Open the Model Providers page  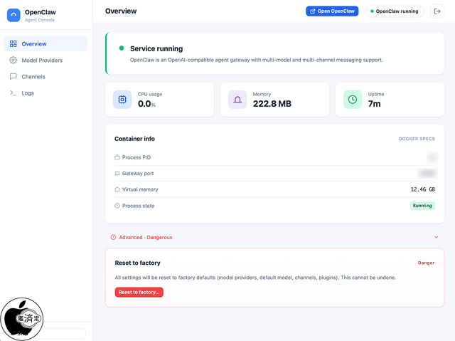click(x=45, y=60)
